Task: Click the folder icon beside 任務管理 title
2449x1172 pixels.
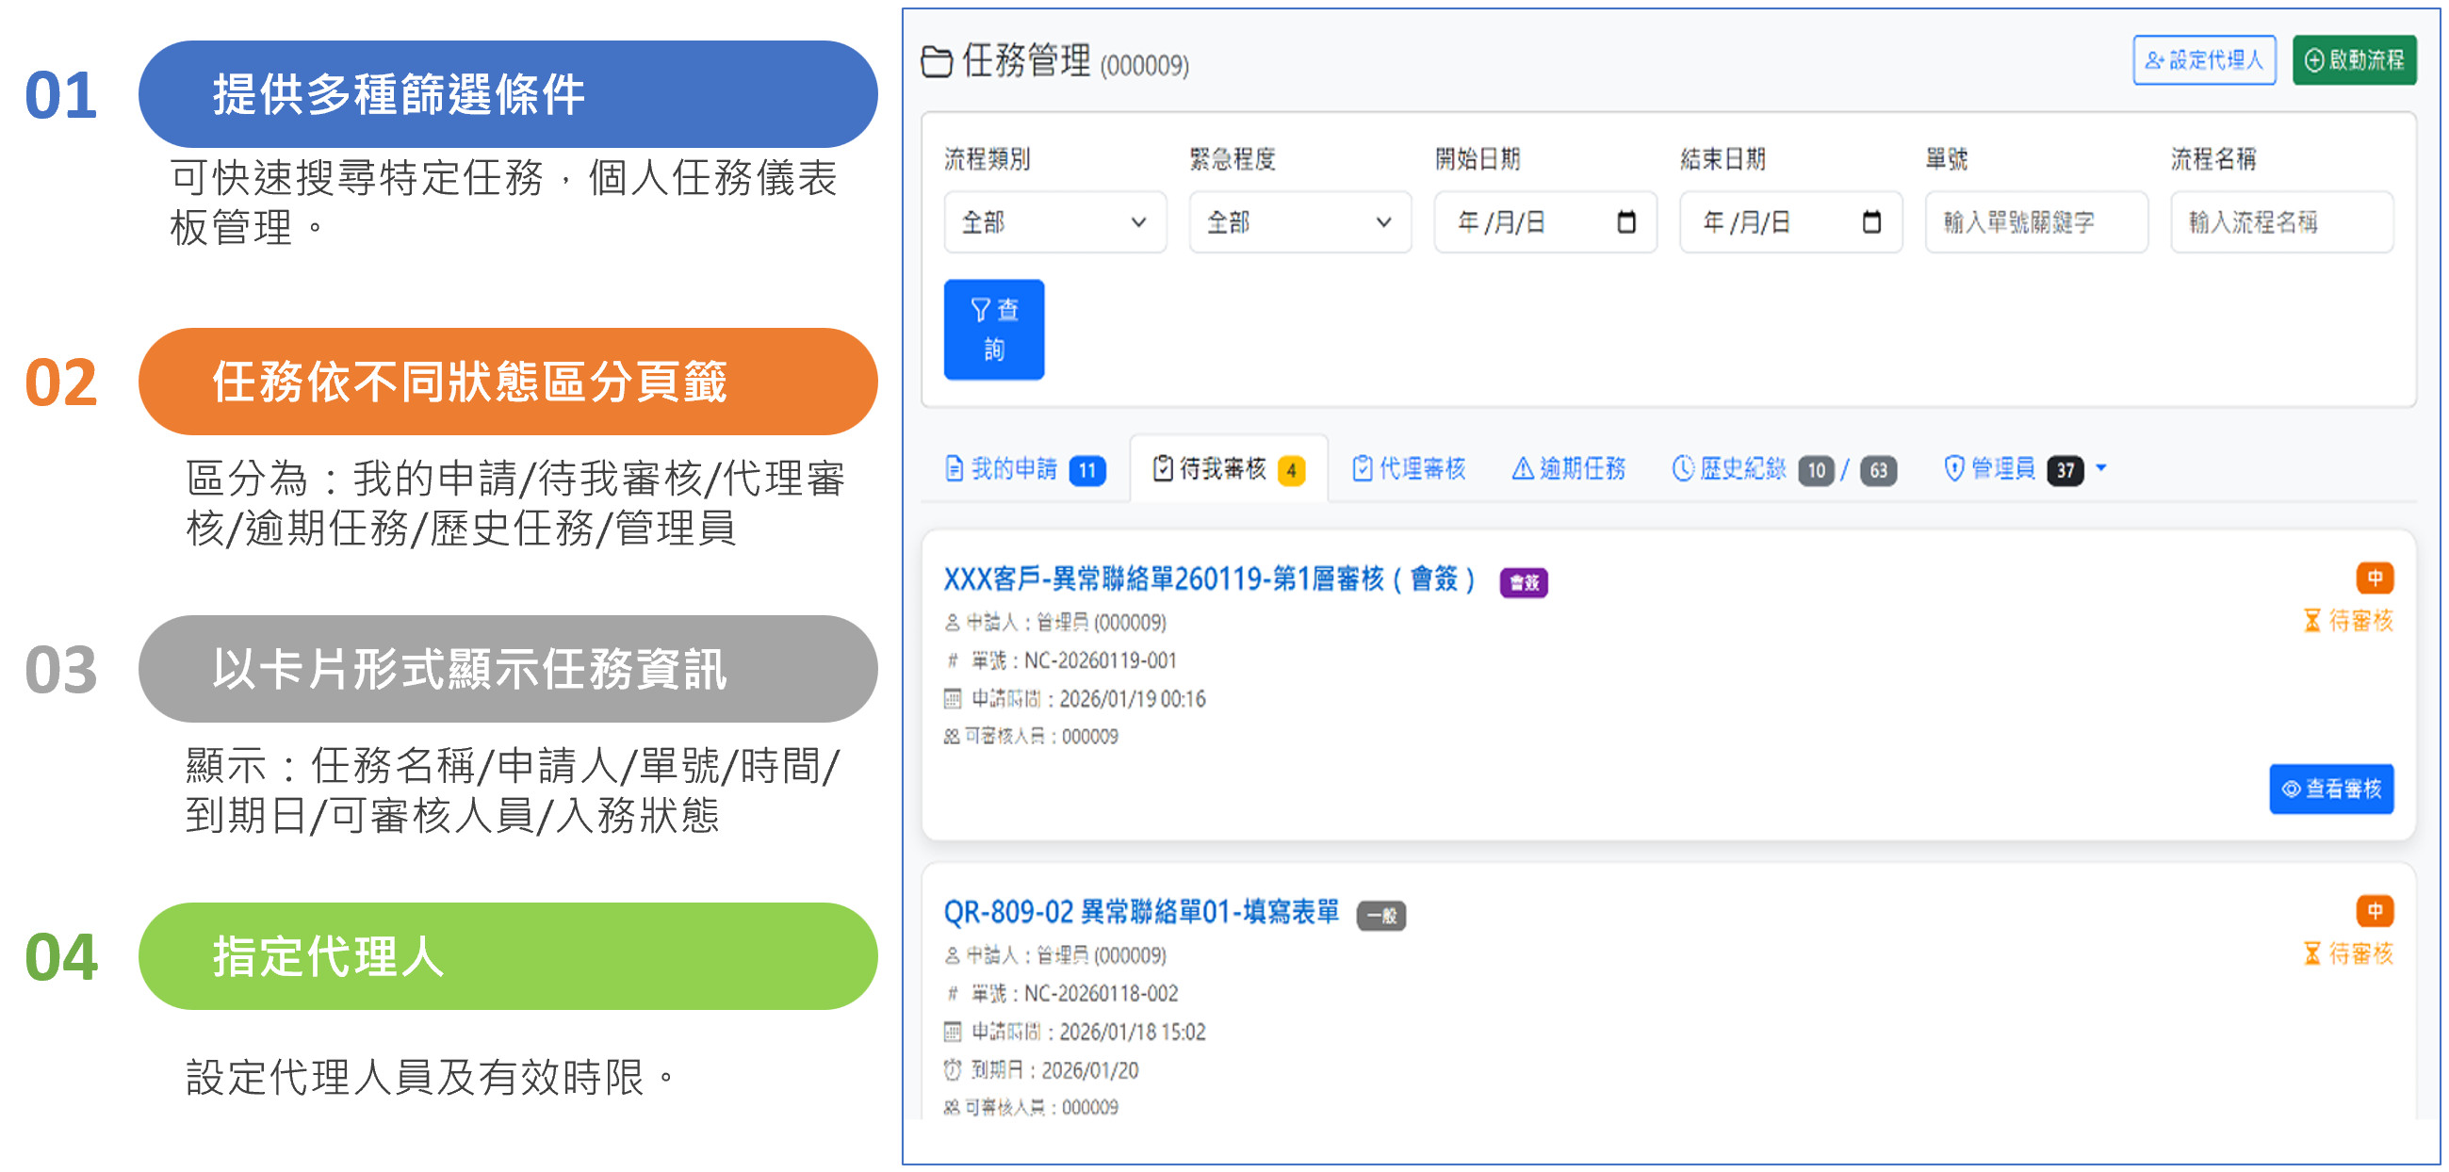Action: (937, 63)
